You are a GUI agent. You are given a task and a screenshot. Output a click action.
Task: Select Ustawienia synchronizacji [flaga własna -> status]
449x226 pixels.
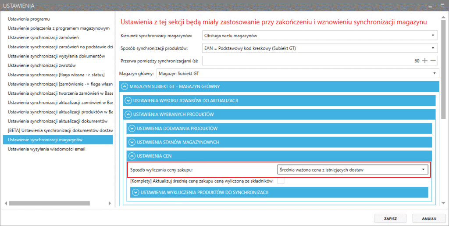[56, 75]
